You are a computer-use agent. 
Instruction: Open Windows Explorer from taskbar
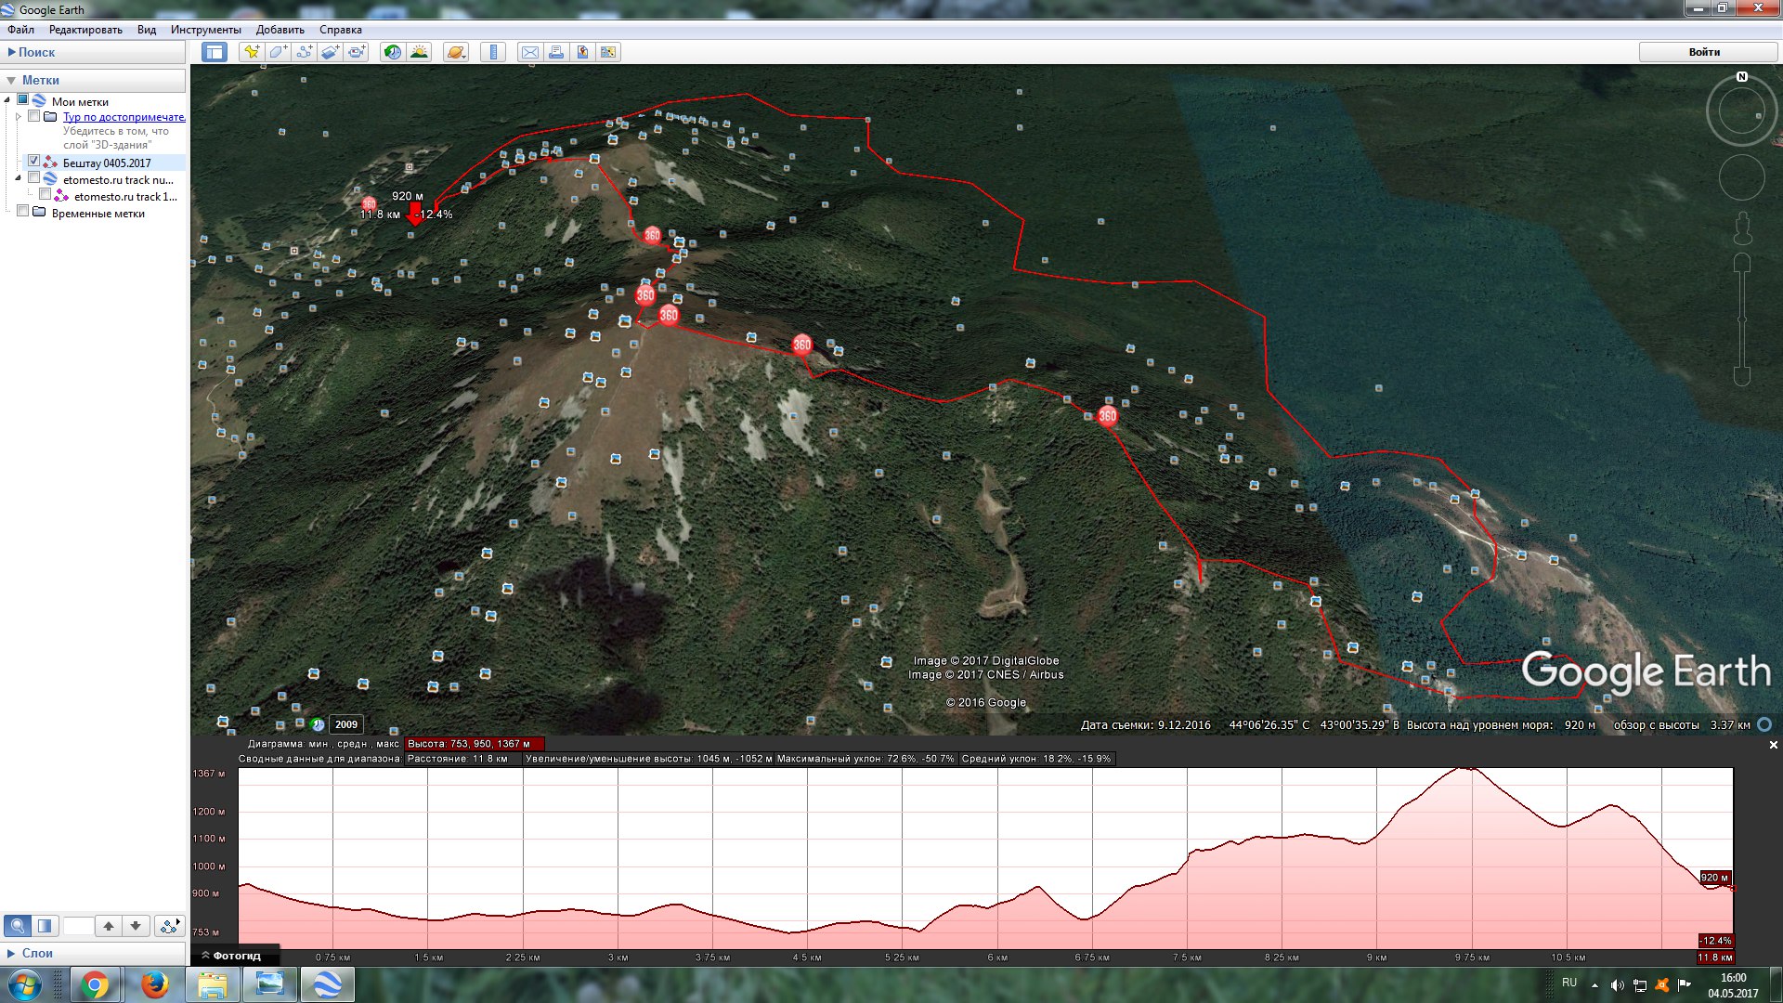click(212, 984)
